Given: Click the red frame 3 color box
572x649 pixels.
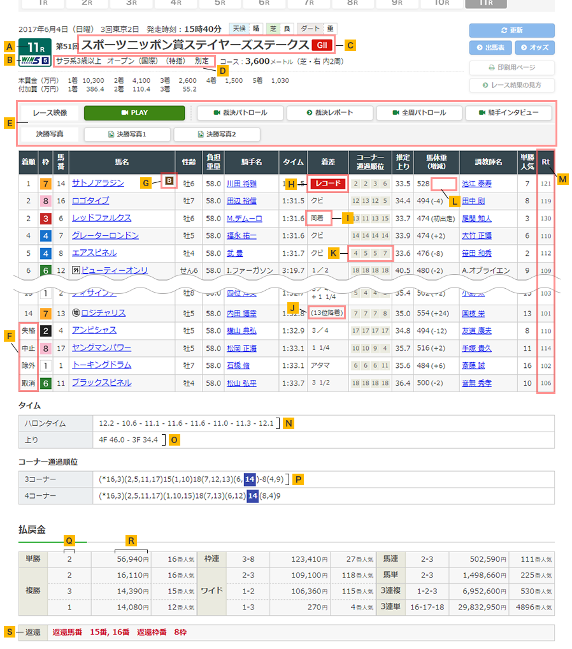Looking at the screenshot, I should click(x=46, y=219).
